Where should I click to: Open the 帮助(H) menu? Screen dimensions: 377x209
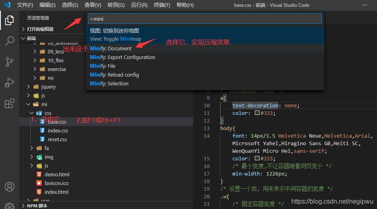(x=185, y=5)
